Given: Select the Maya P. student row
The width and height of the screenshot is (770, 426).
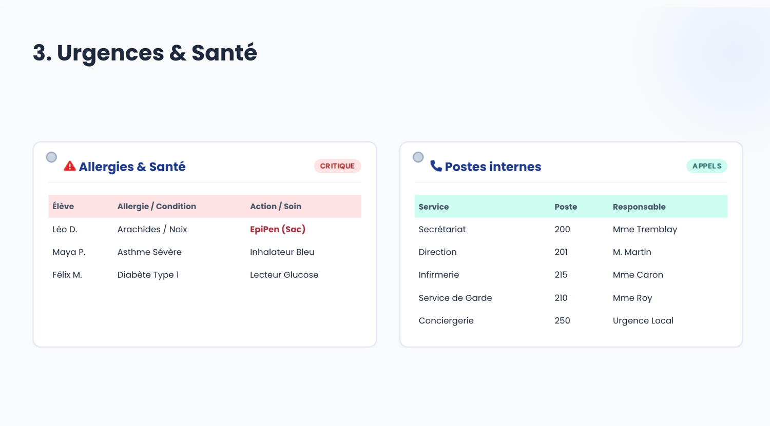Looking at the screenshot, I should point(205,252).
